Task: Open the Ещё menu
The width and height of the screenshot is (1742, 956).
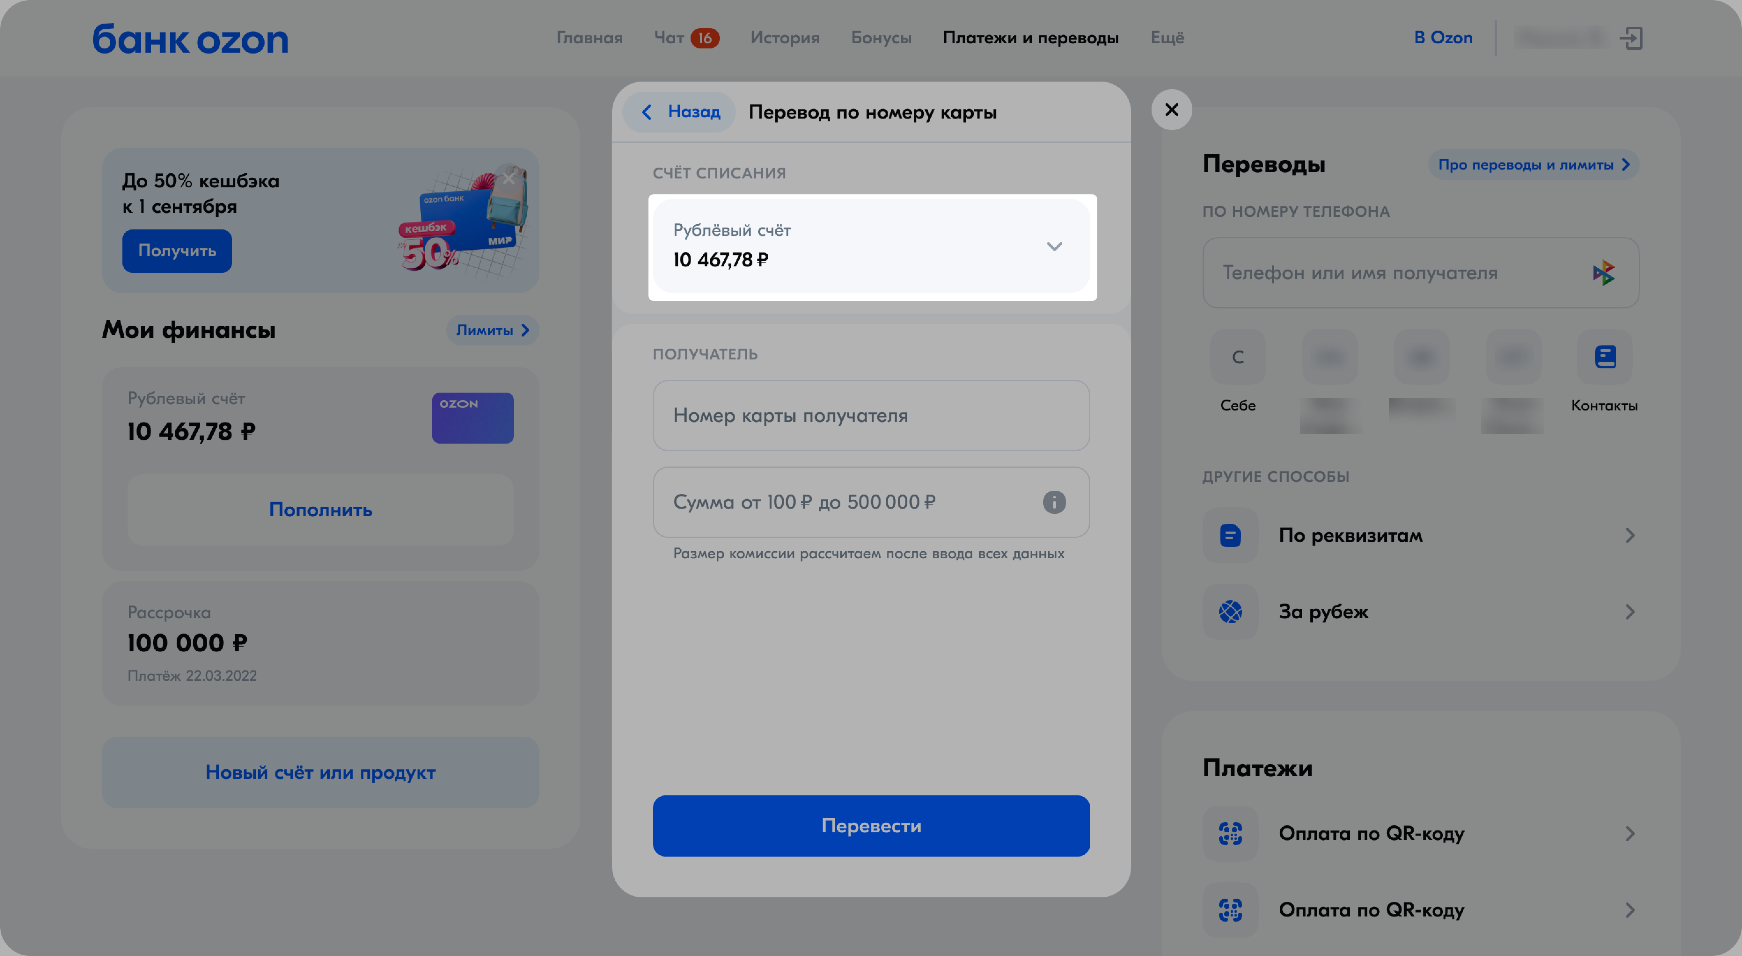Action: [x=1167, y=38]
